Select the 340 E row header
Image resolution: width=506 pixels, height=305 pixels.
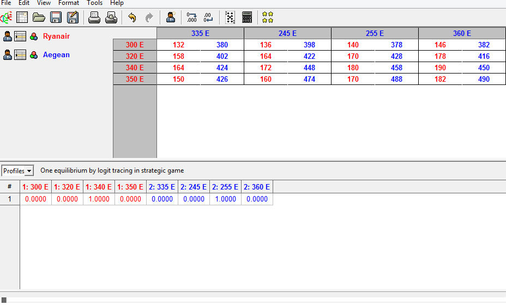pos(135,68)
